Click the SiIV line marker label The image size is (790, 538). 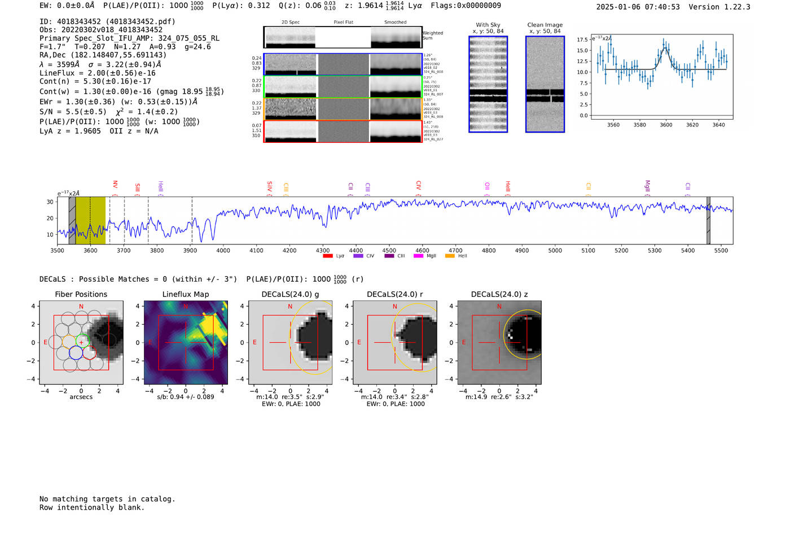270,187
